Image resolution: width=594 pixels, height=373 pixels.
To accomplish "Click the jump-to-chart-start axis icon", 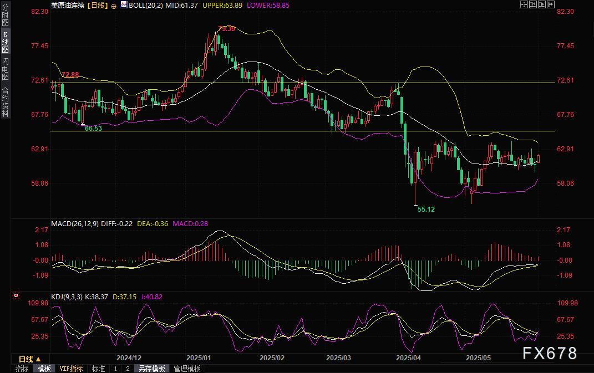I will coord(533,4).
